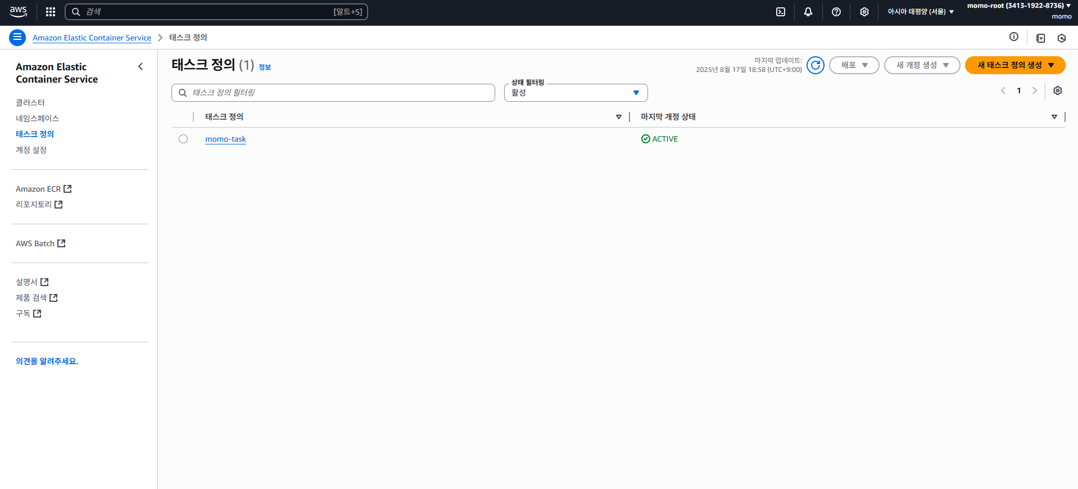Open the 상태 필터링 활성 dropdown
Screen dimensions: 1078x489
click(576, 93)
